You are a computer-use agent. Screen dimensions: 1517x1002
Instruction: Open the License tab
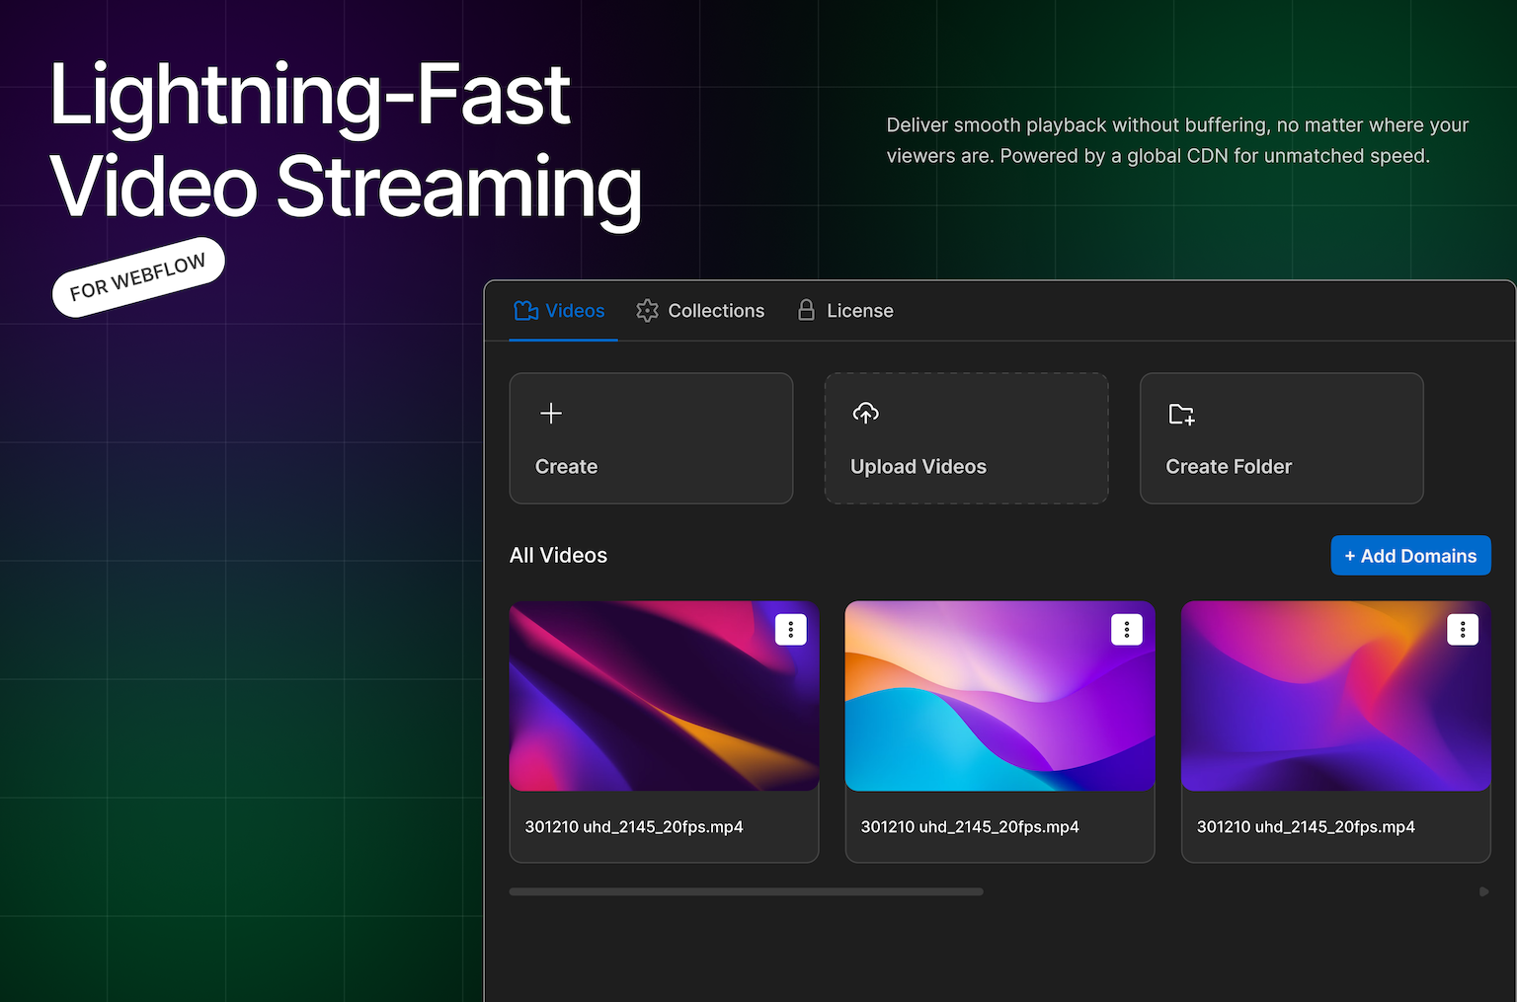click(859, 311)
